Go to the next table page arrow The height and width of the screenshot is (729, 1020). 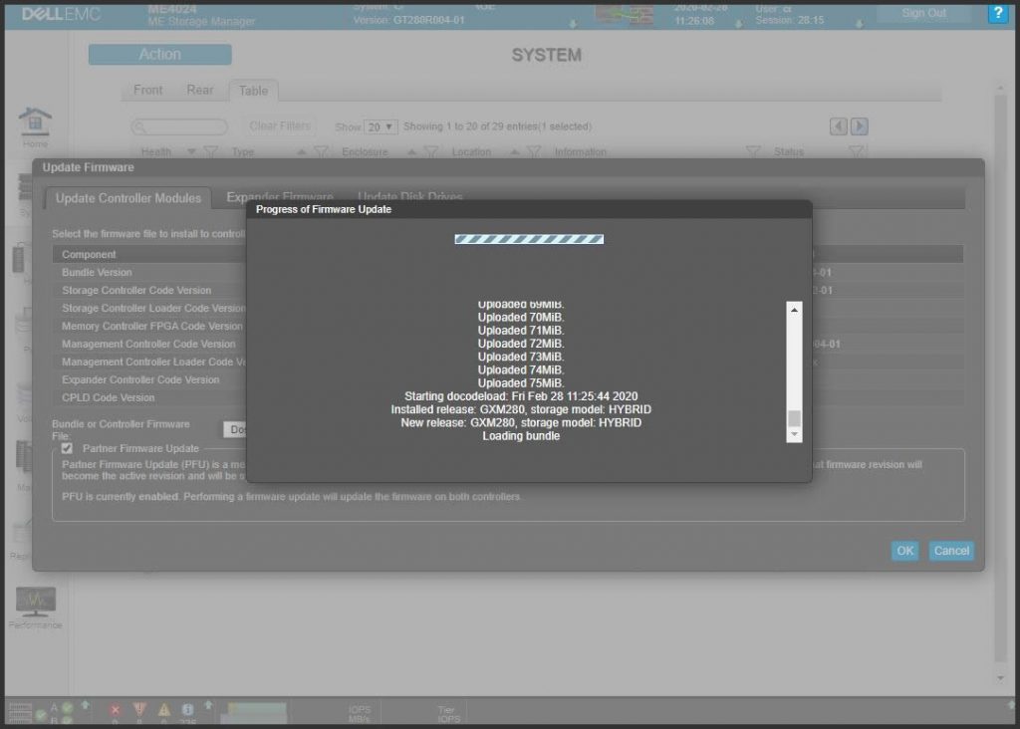pos(860,126)
